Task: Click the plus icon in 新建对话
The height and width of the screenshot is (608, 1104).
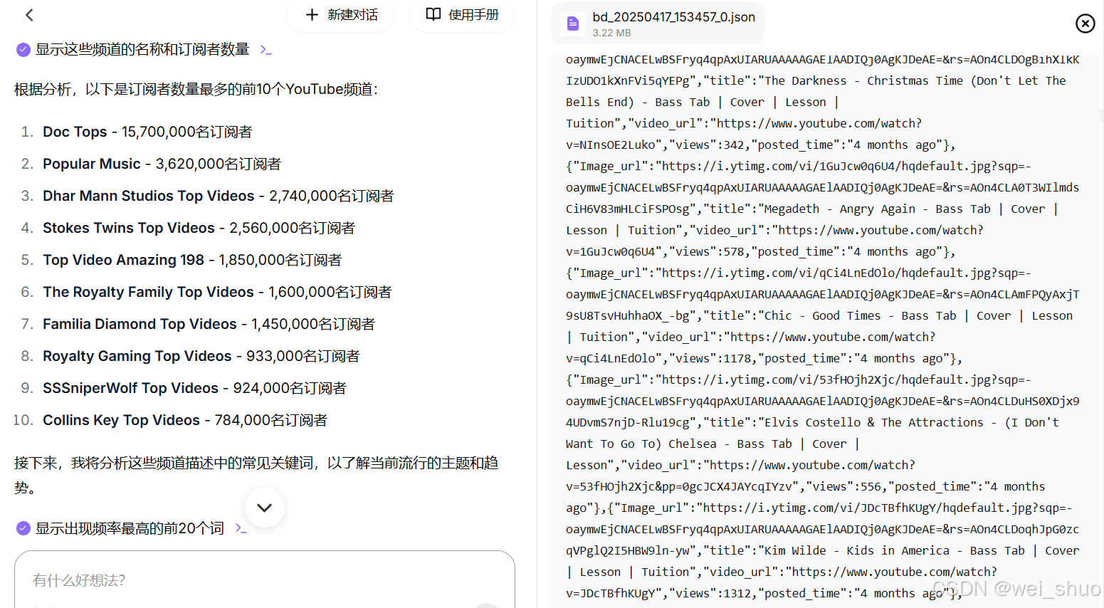Action: click(x=312, y=14)
